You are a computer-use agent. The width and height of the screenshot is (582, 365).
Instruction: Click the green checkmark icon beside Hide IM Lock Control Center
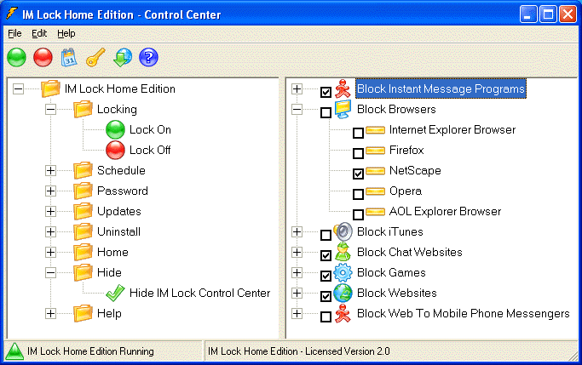[x=115, y=293]
